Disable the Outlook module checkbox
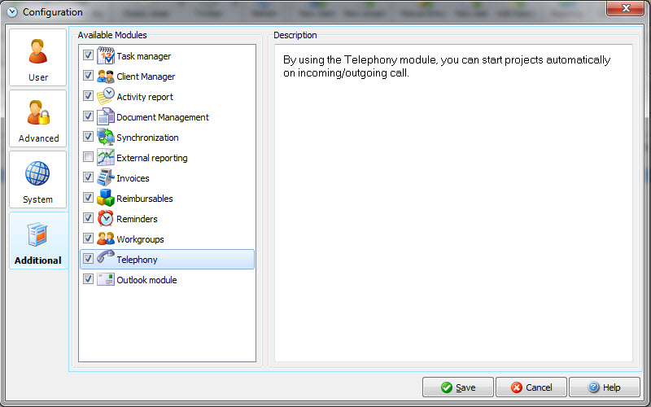The width and height of the screenshot is (651, 407). coord(88,280)
